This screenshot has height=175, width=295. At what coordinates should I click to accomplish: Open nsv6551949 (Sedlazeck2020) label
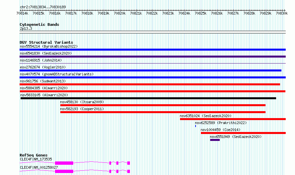[236, 137]
